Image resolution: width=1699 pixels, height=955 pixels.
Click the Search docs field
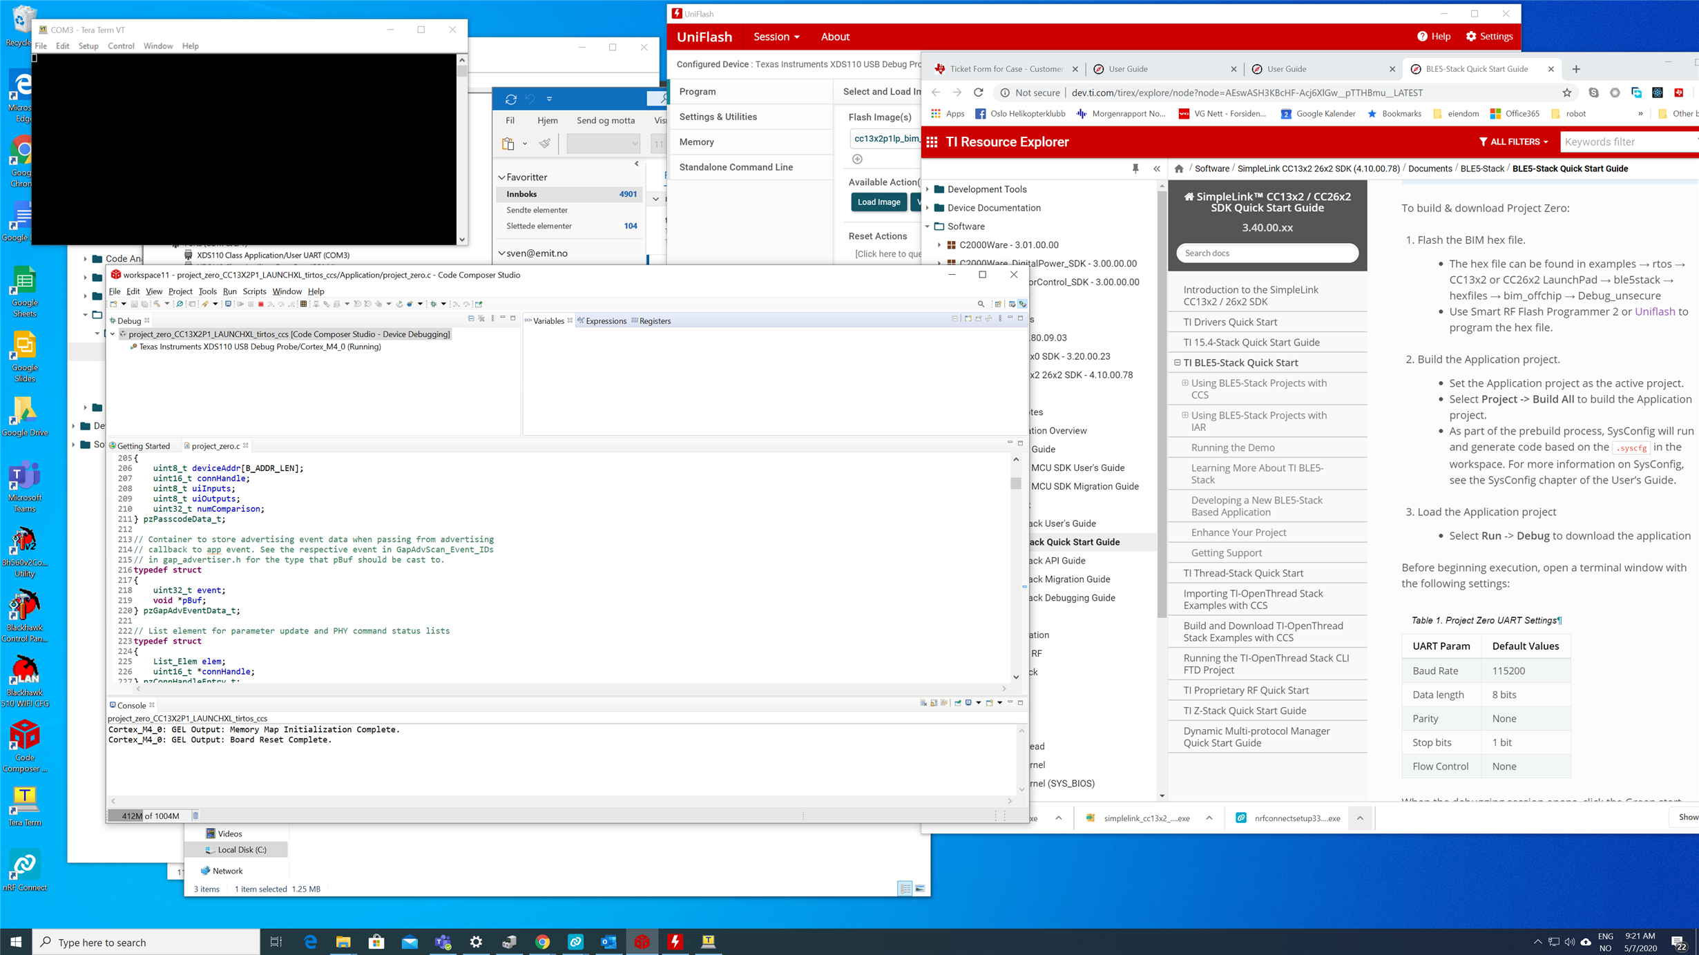click(x=1267, y=253)
